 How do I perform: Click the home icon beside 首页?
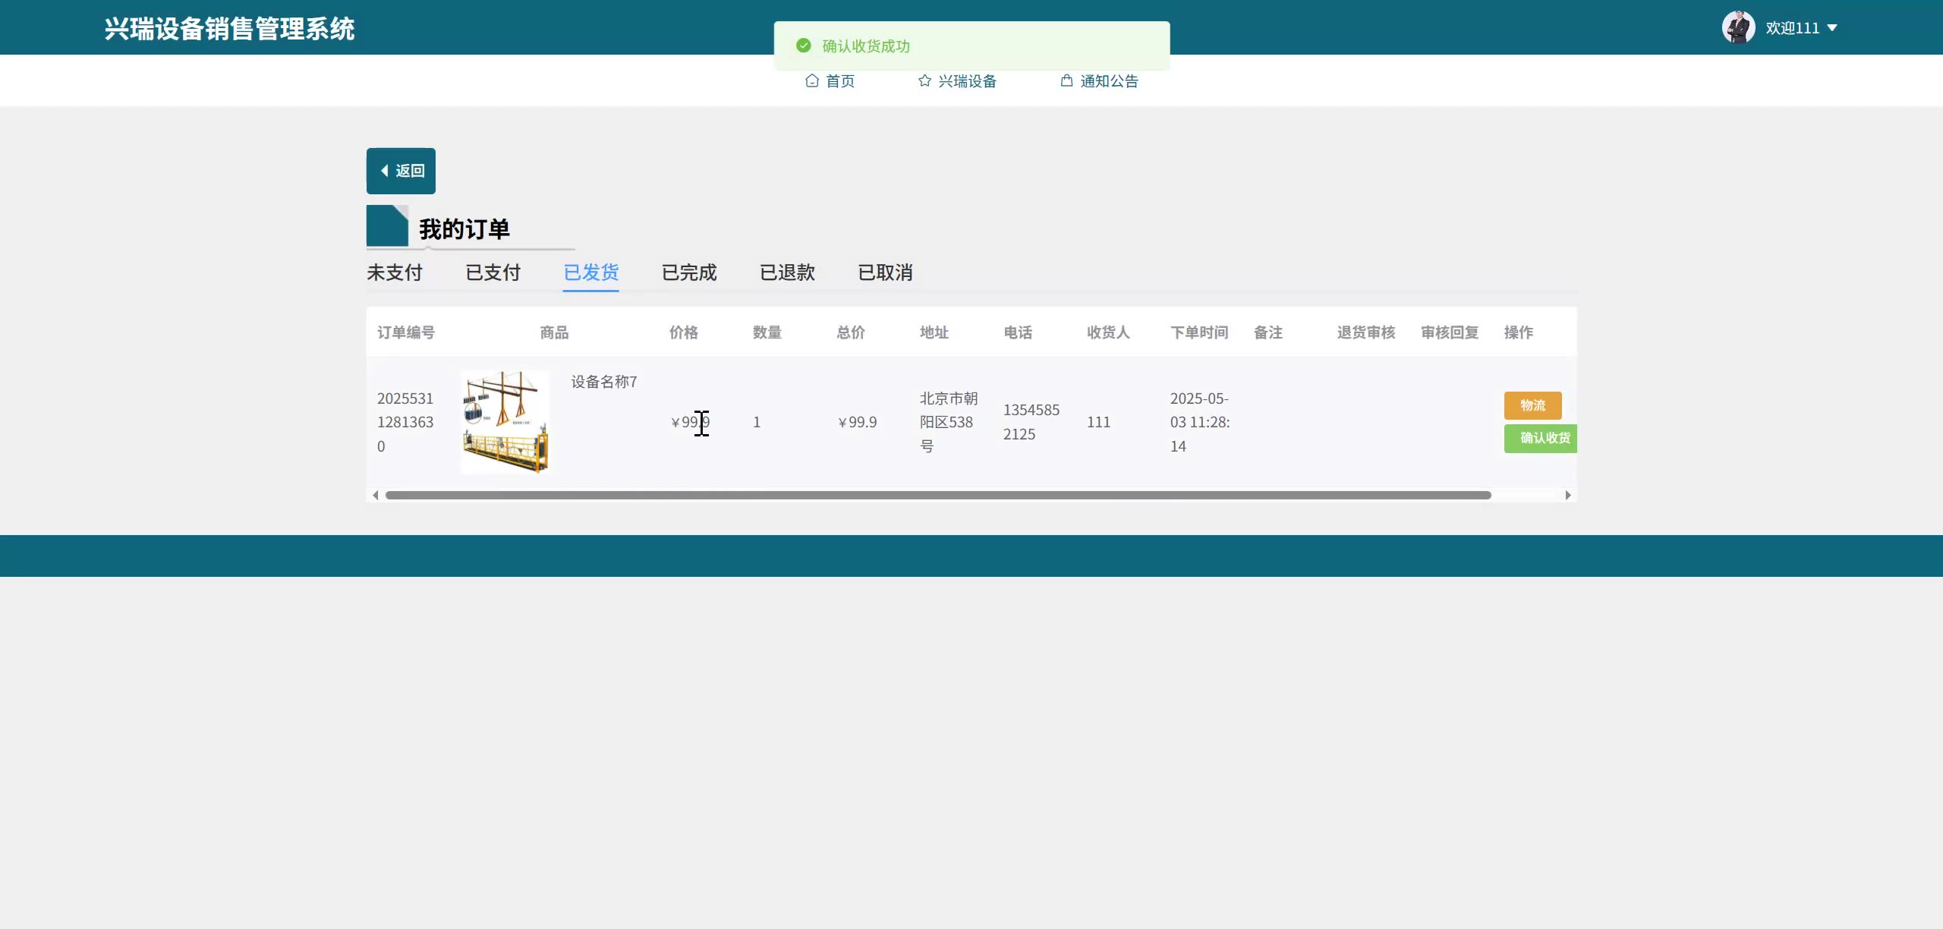click(811, 80)
